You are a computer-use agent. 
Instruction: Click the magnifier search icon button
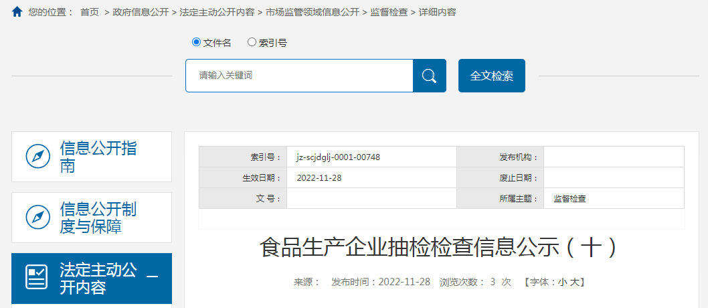tap(430, 76)
